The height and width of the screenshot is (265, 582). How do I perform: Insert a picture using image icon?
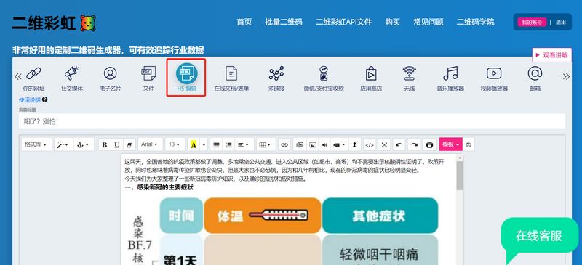click(313, 144)
